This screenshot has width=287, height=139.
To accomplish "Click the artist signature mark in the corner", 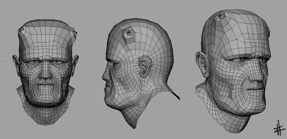I will click(279, 128).
